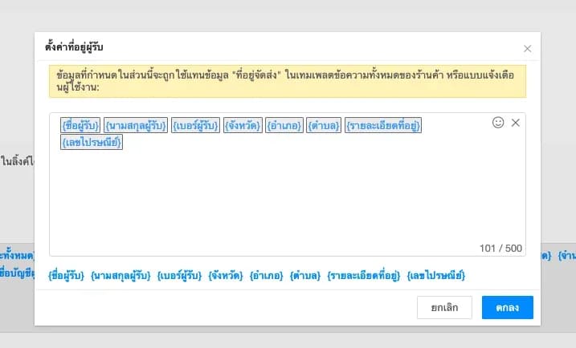Select the {รายละเอียดที่อยู่} tag inside the editor
This screenshot has width=576, height=348.
point(382,125)
